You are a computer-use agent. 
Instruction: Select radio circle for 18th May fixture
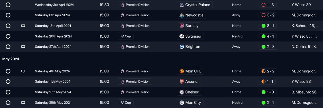click(x=8, y=92)
